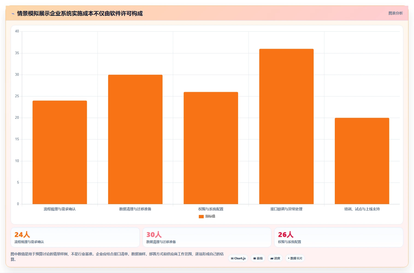Click the chart title 情景模拟展示企业系统实施成本
414x273 pixels.
click(80, 13)
